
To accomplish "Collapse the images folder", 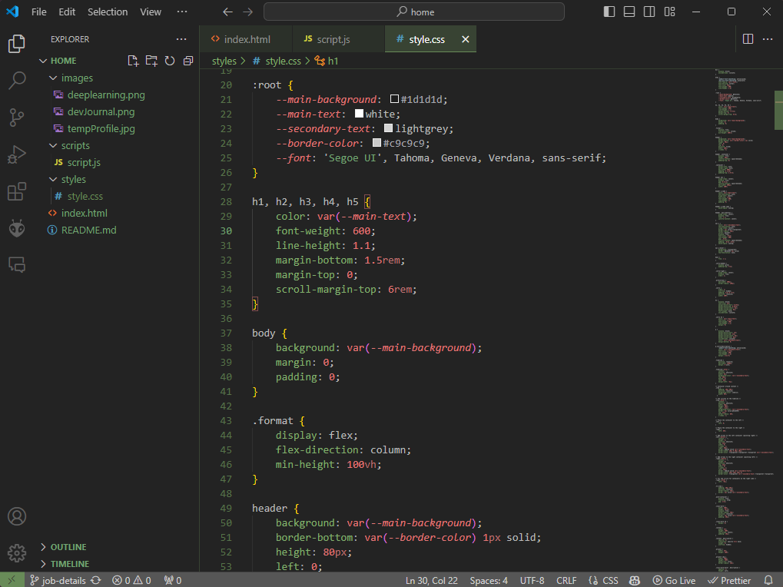I will click(53, 78).
